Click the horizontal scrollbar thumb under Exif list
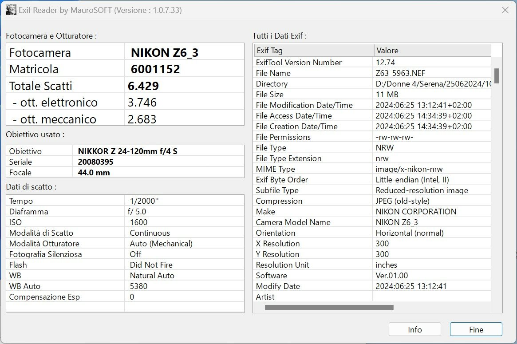 point(329,308)
